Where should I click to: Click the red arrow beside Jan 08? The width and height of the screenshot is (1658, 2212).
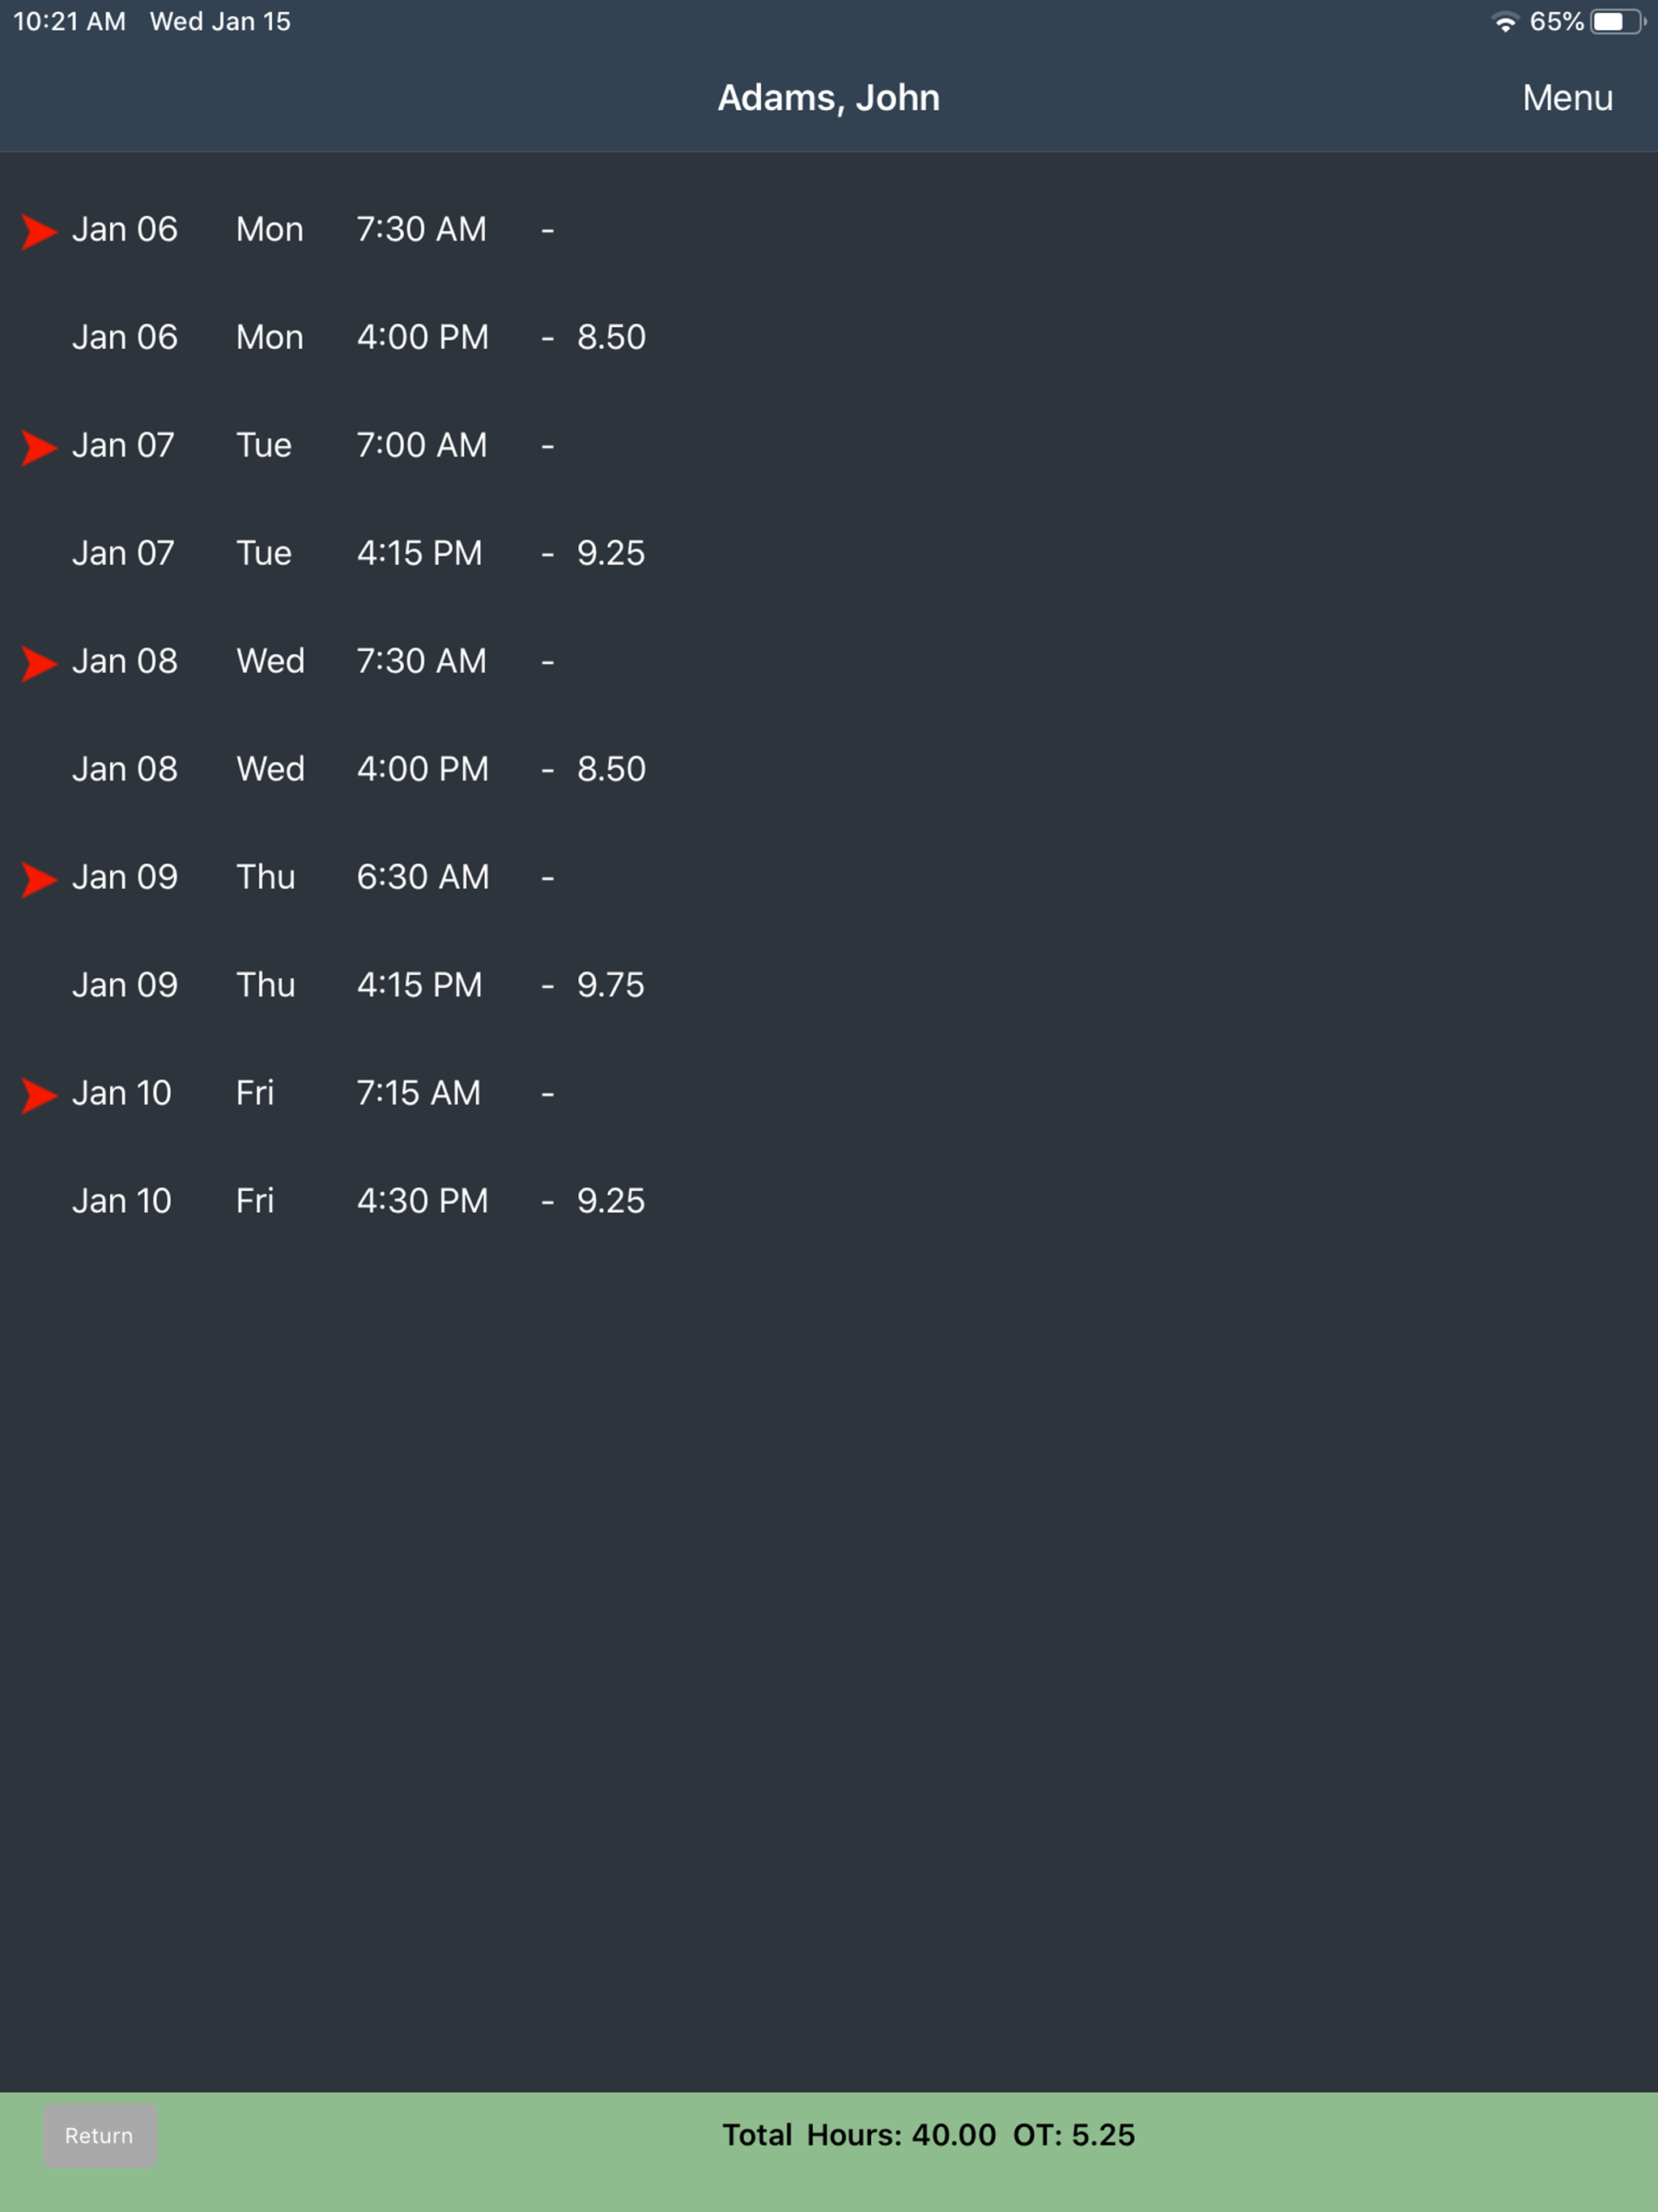(x=39, y=663)
